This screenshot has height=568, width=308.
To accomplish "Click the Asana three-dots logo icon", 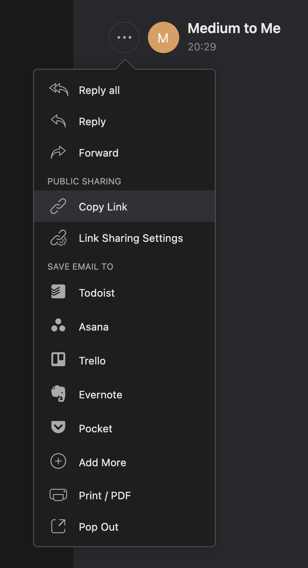I will [58, 326].
